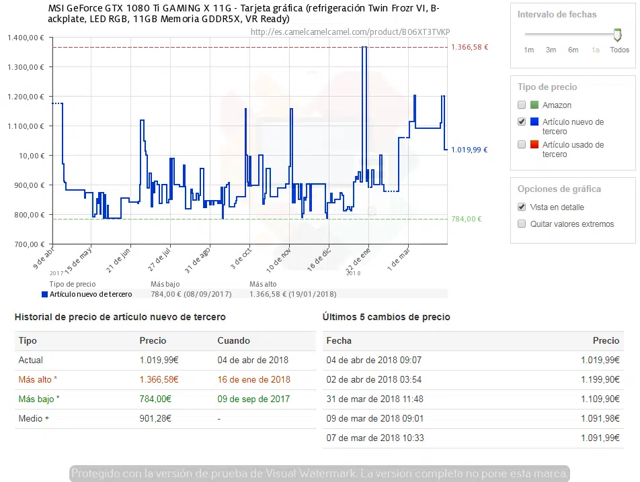The image size is (640, 482).
Task: Toggle the Amazon price type checkbox
Action: 522,105
